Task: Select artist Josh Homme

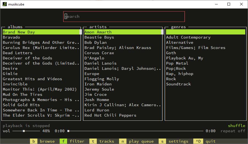Action: tap(123, 100)
